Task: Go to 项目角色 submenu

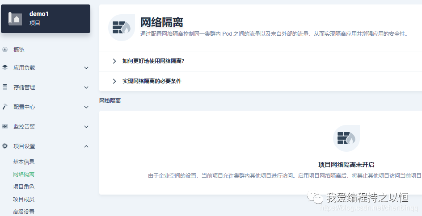Action: pyautogui.click(x=24, y=187)
